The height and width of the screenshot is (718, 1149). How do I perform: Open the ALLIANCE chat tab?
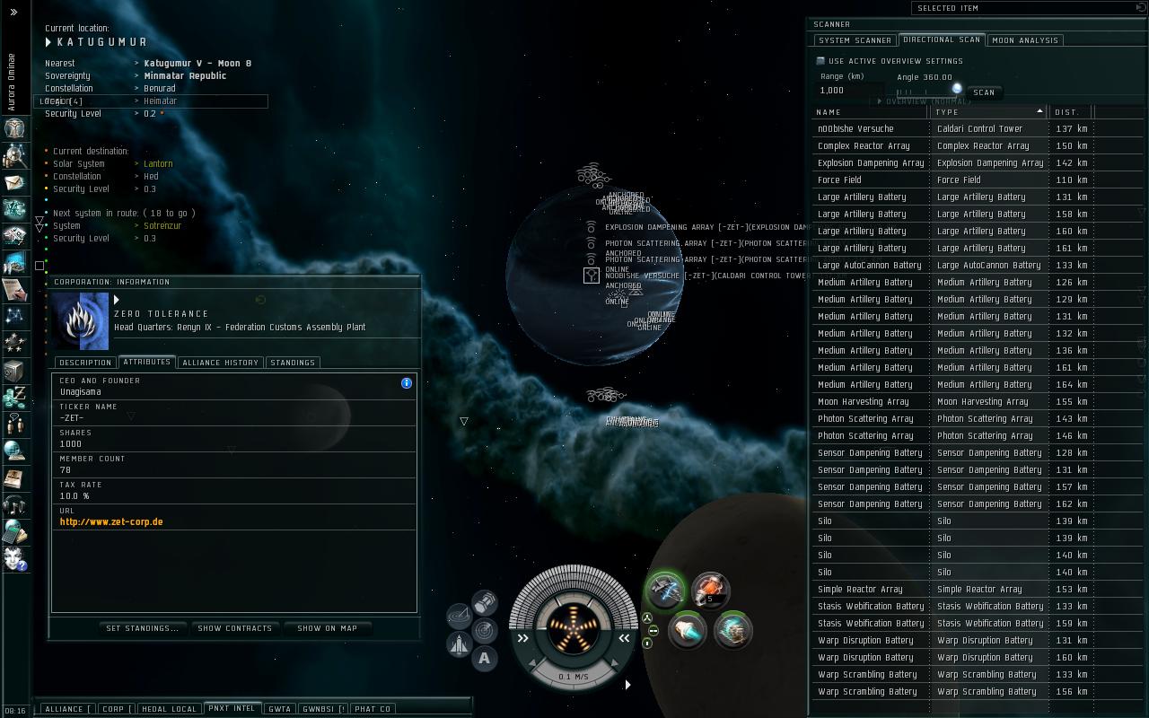tap(66, 709)
